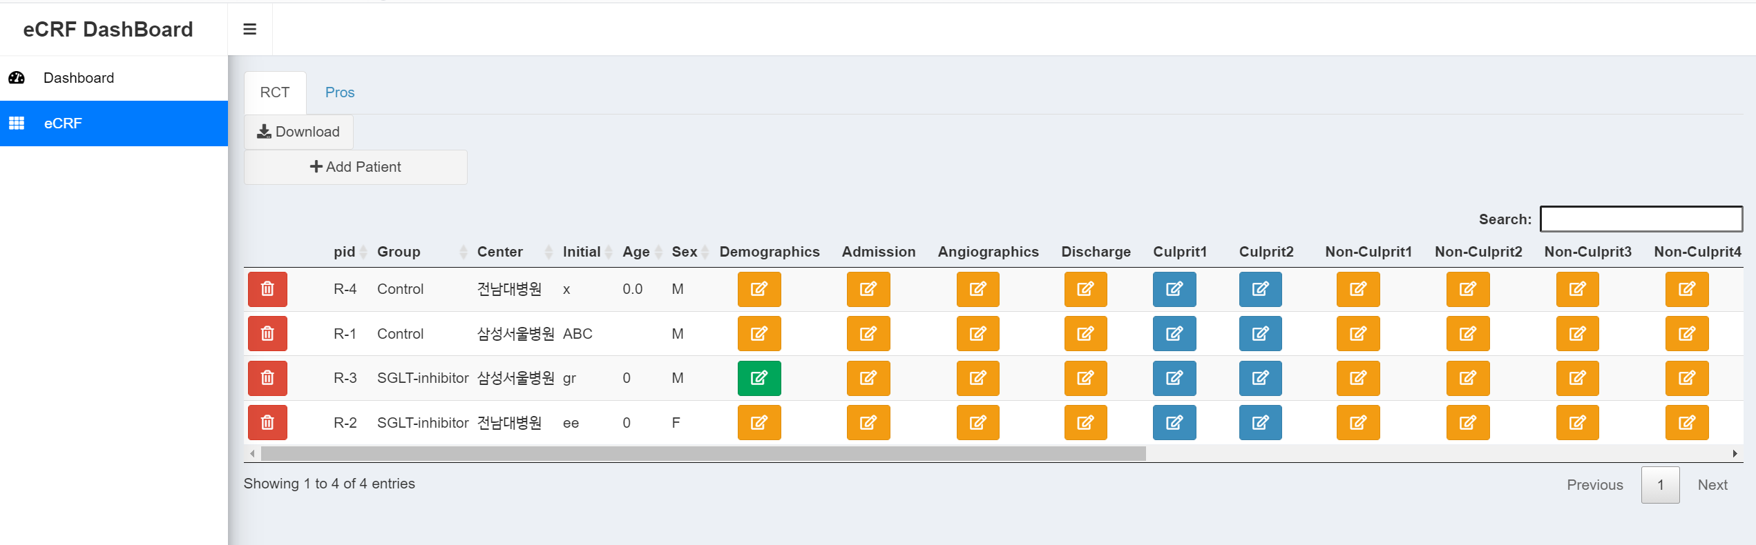Open Discharge edit for patient R-2
This screenshot has width=1756, height=545.
pos(1085,422)
